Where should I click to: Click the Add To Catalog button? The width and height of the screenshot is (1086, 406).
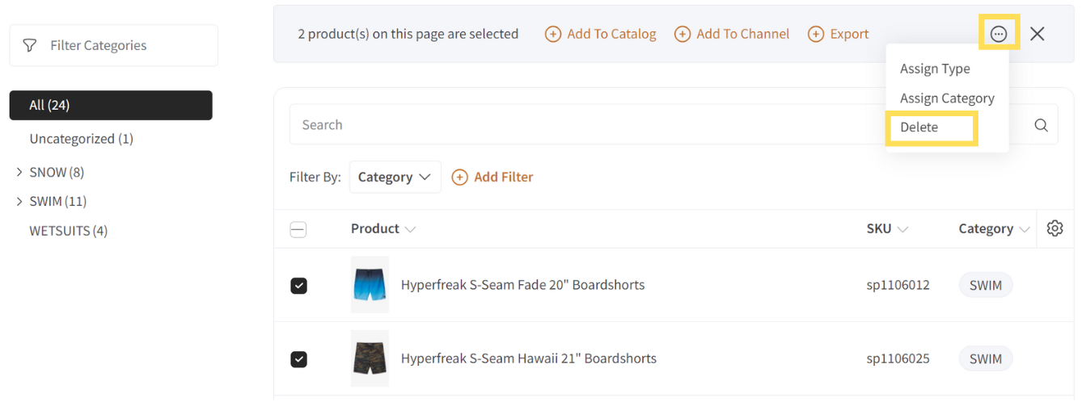(x=601, y=34)
